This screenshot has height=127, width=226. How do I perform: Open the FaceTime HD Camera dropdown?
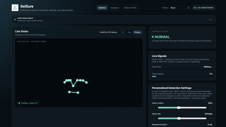coord(111,32)
